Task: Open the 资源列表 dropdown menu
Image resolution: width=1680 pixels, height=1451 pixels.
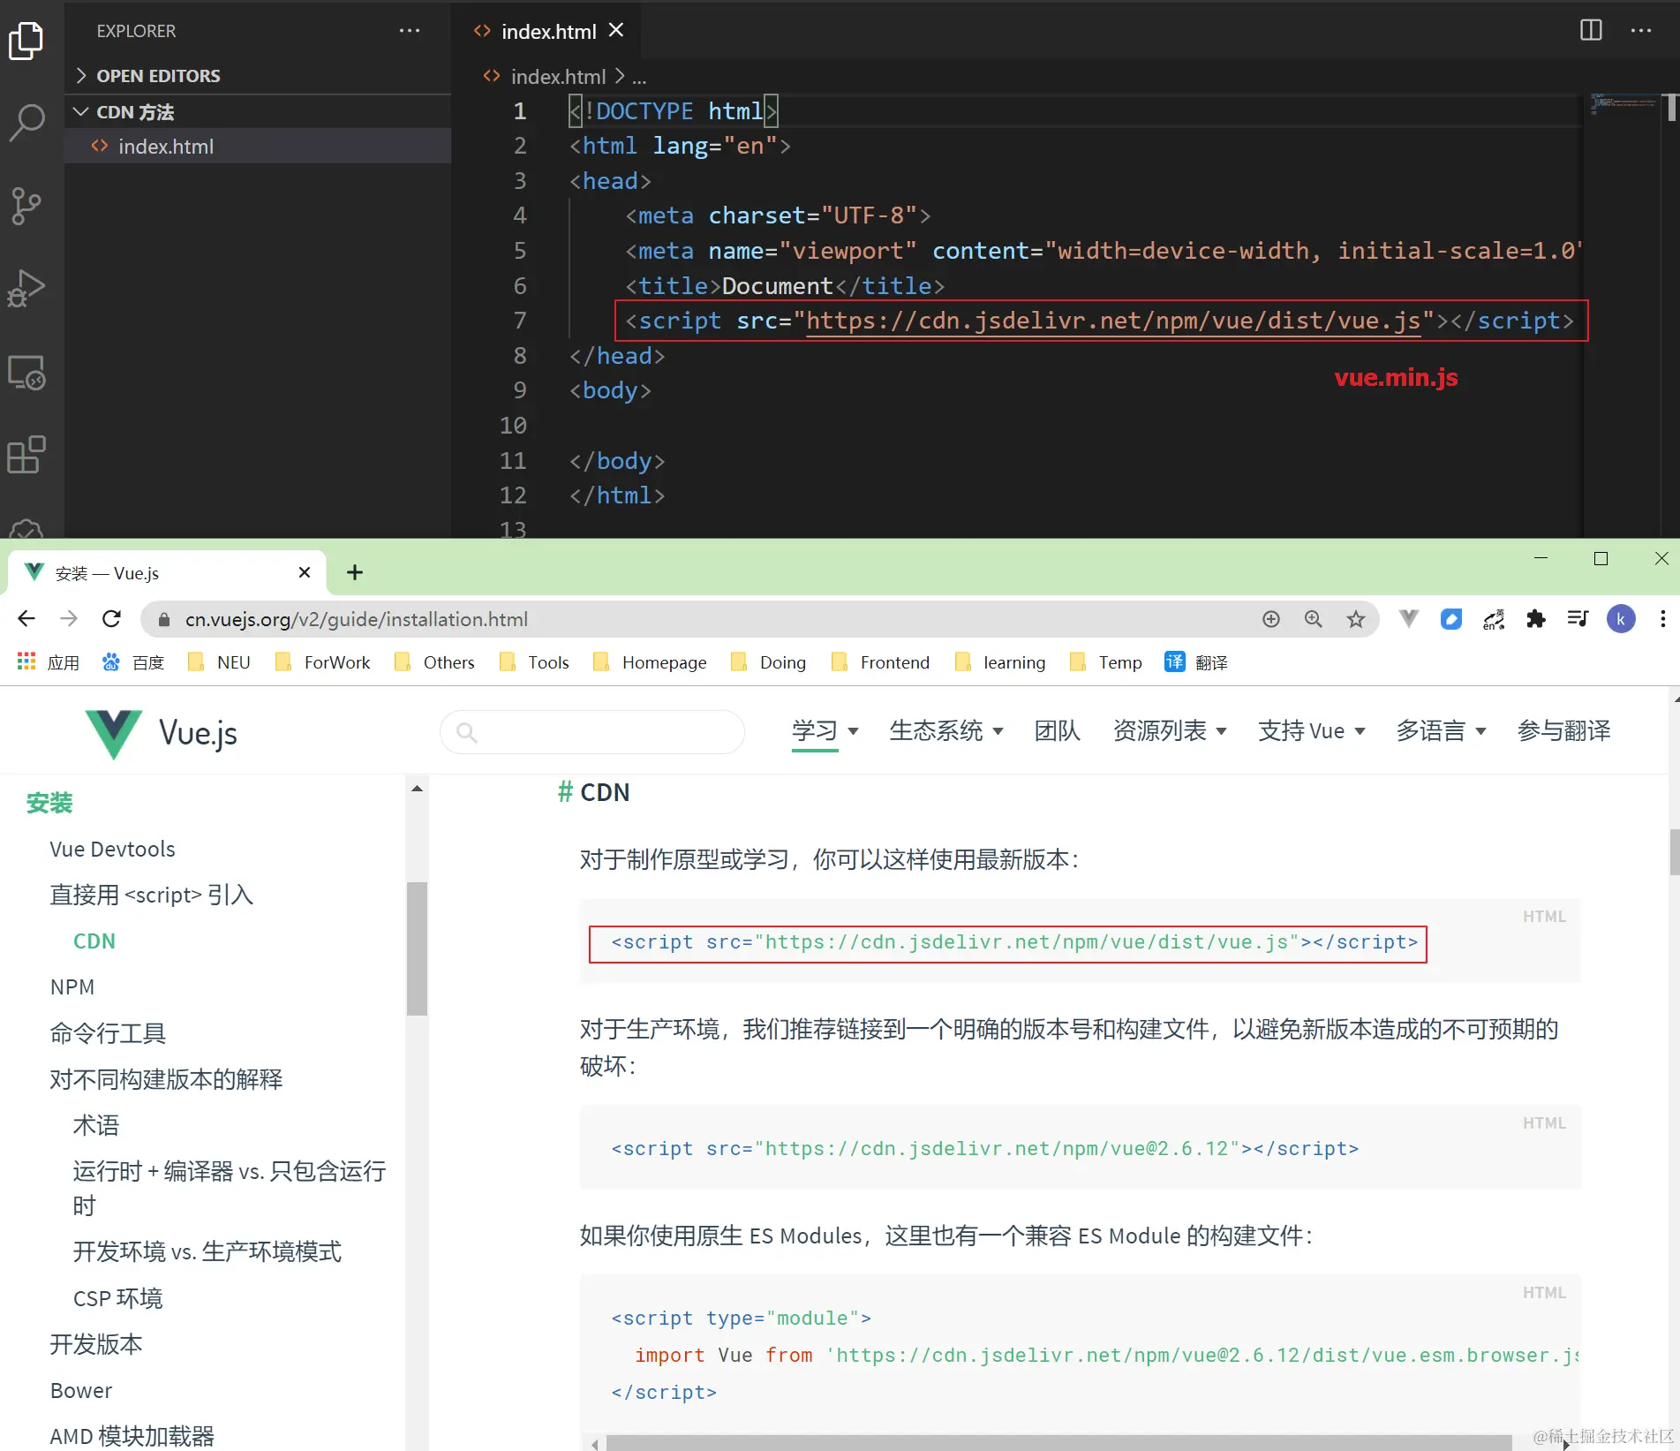Action: (1170, 731)
